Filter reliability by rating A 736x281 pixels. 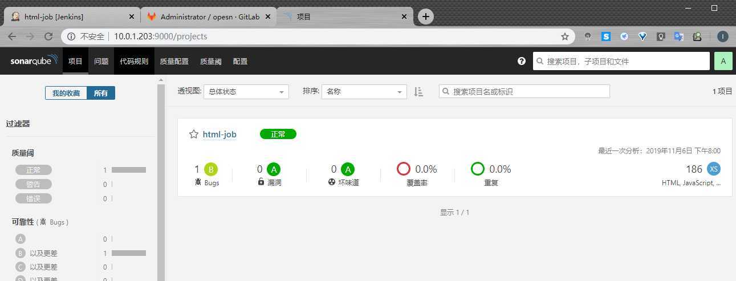coord(21,239)
